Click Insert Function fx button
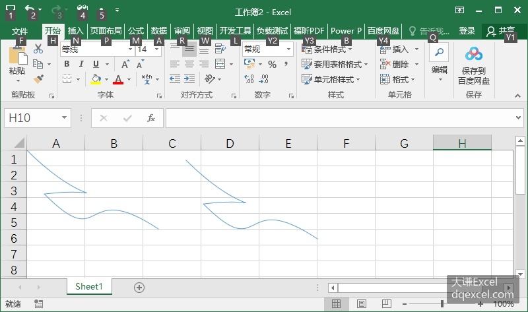This screenshot has width=528, height=312. tap(151, 118)
